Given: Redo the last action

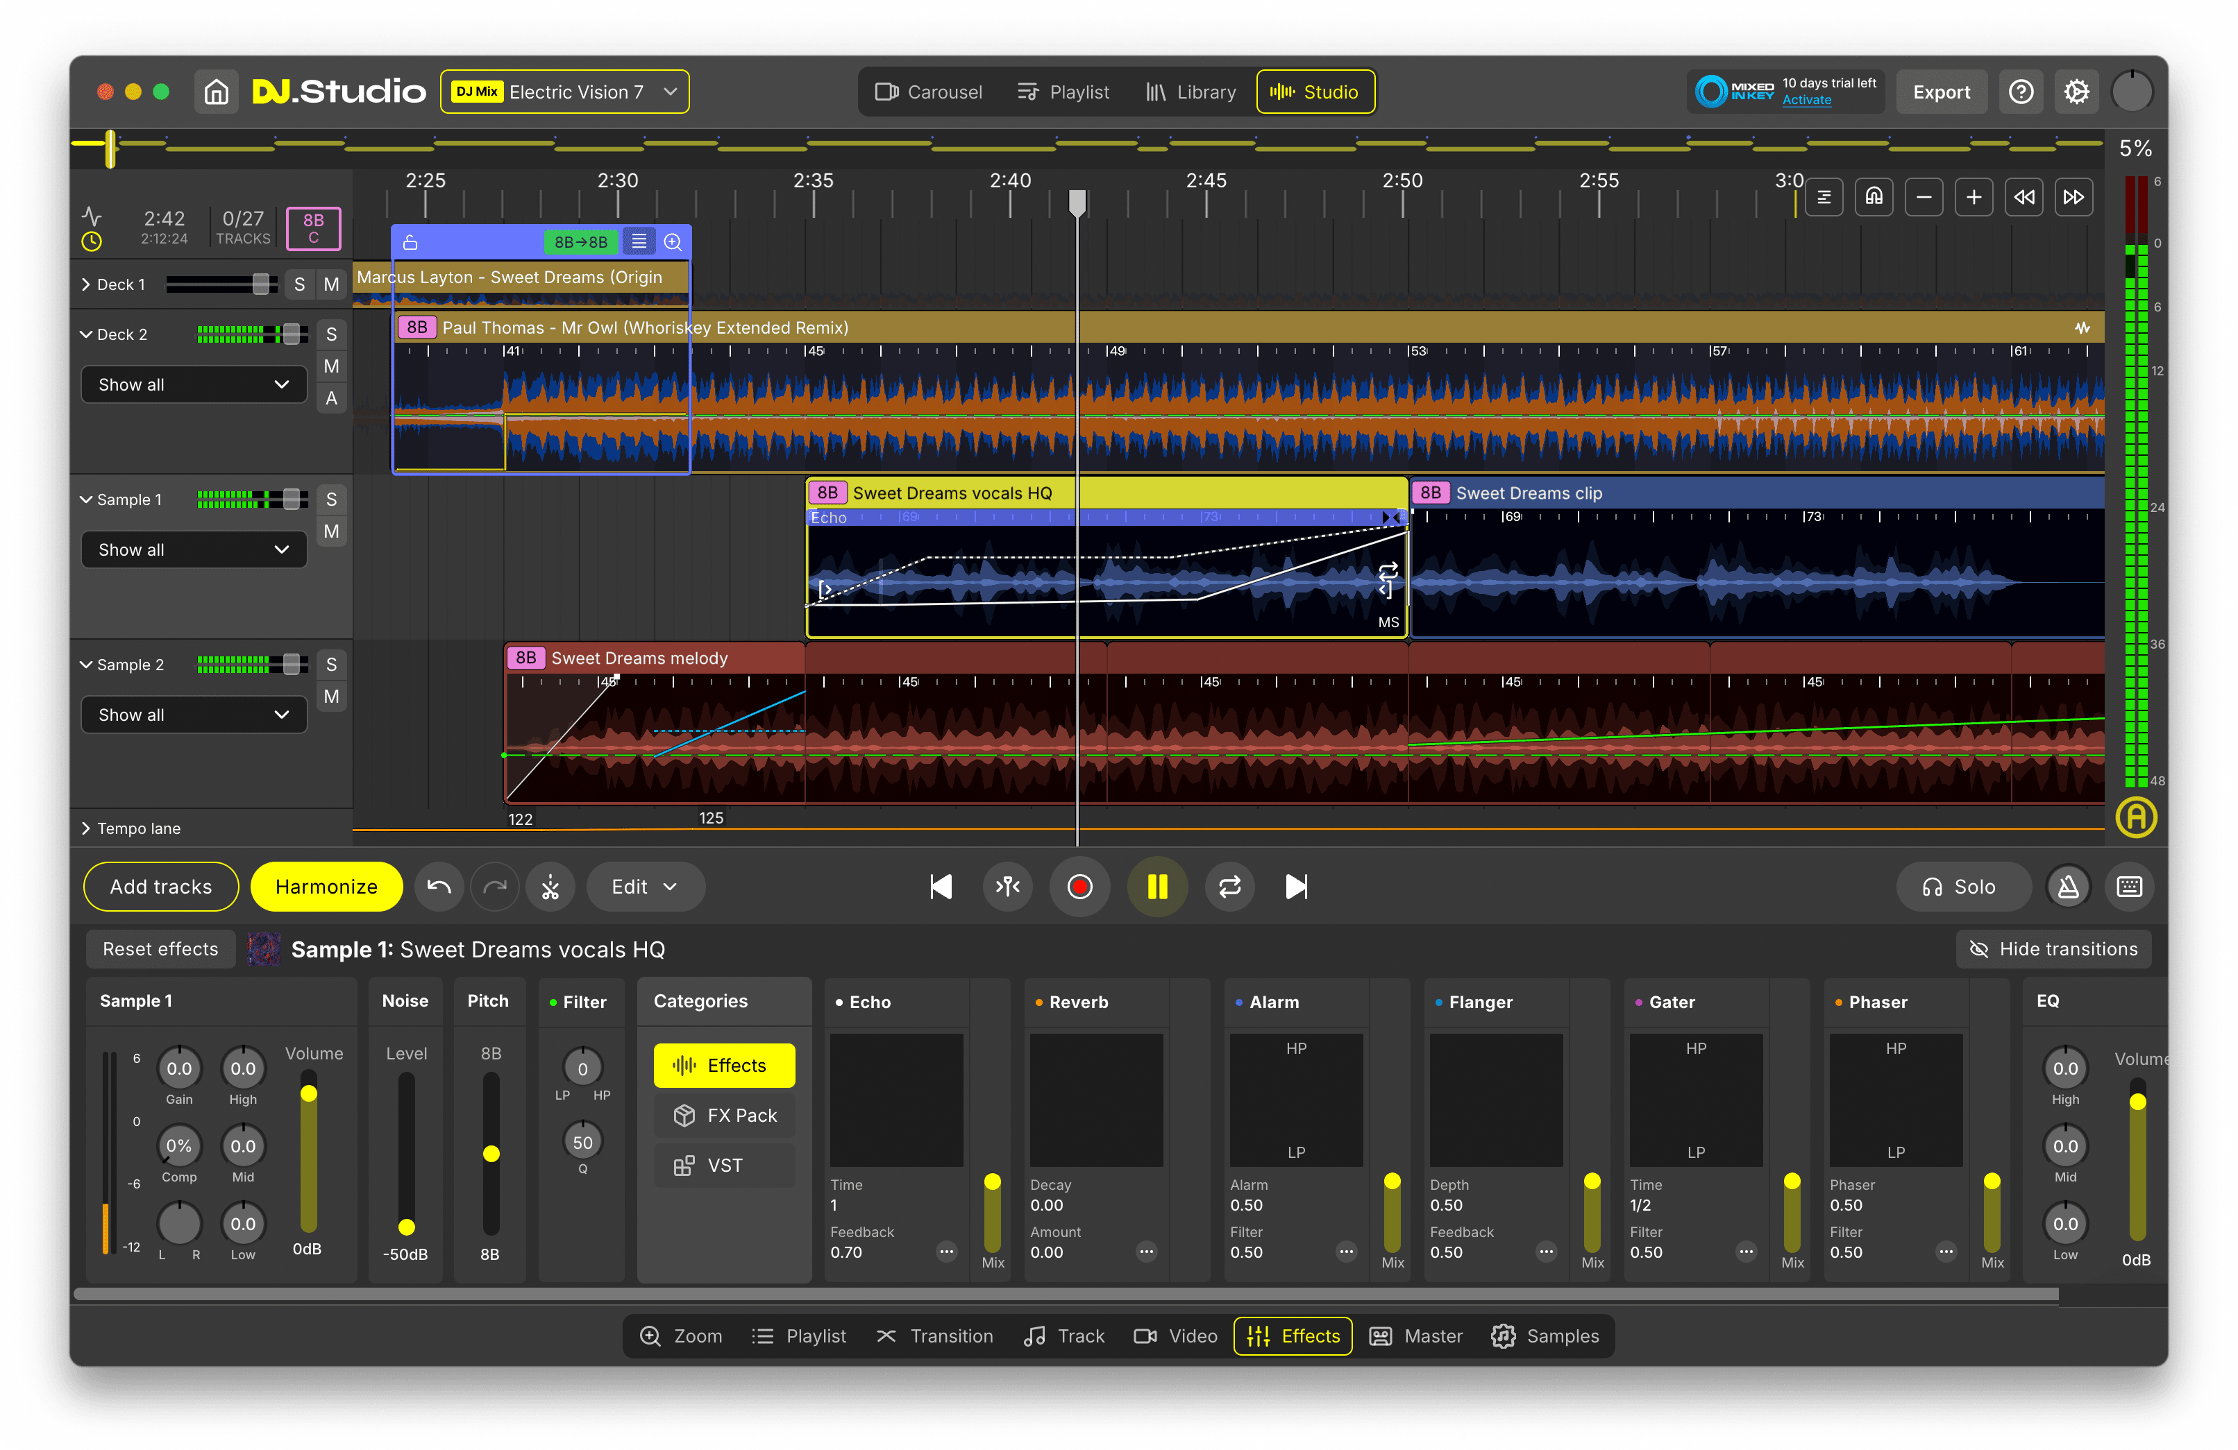Looking at the screenshot, I should [x=495, y=886].
